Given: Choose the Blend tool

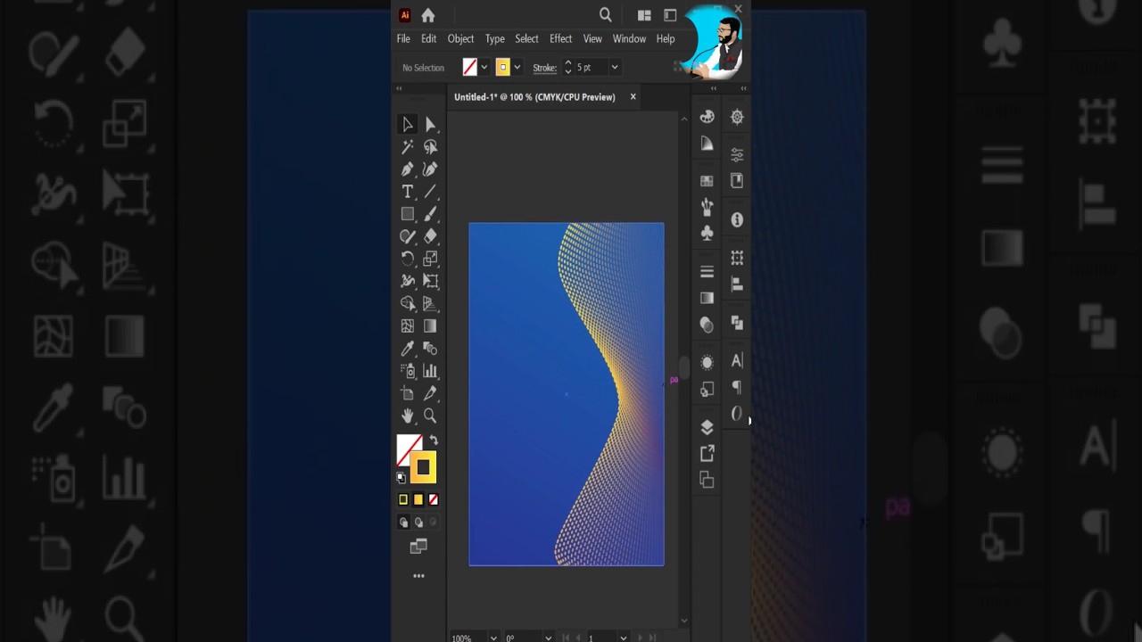Looking at the screenshot, I should point(430,349).
